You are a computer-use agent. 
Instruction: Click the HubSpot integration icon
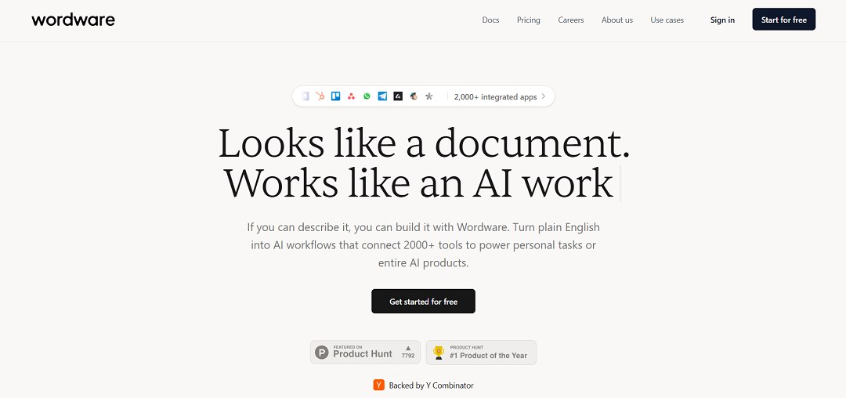[x=320, y=96]
